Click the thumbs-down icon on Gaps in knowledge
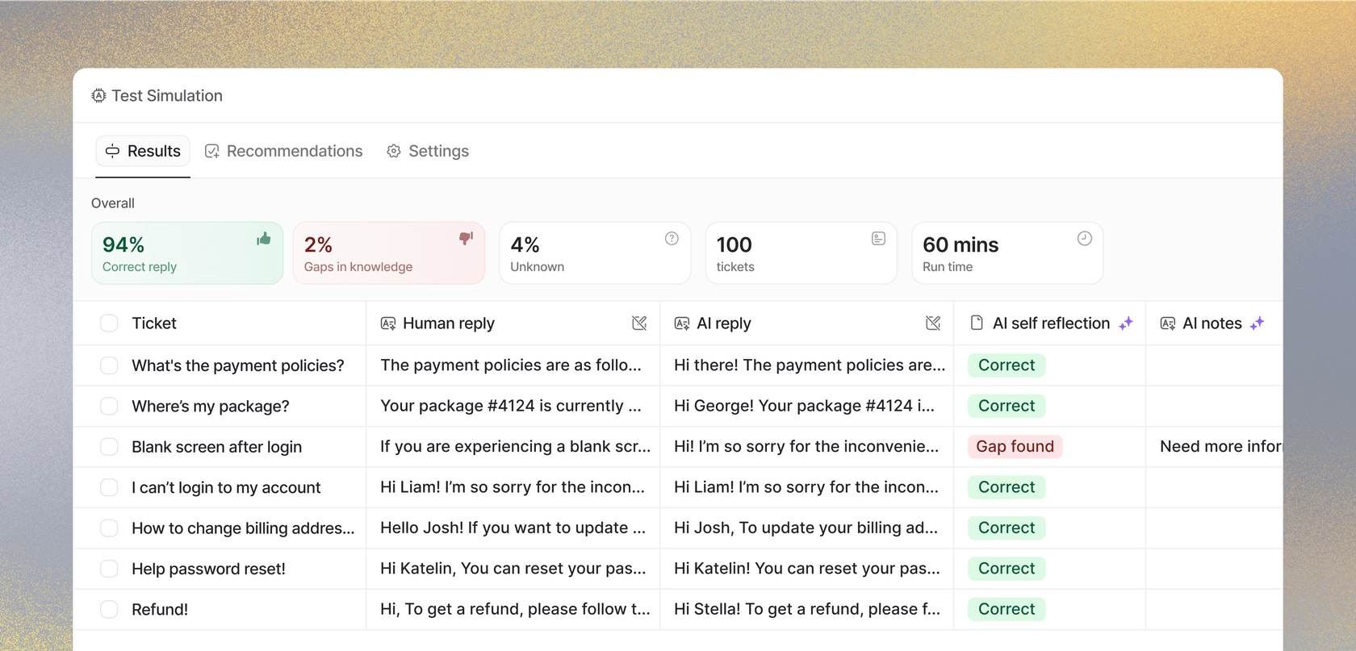Image resolution: width=1356 pixels, height=651 pixels. pos(466,239)
